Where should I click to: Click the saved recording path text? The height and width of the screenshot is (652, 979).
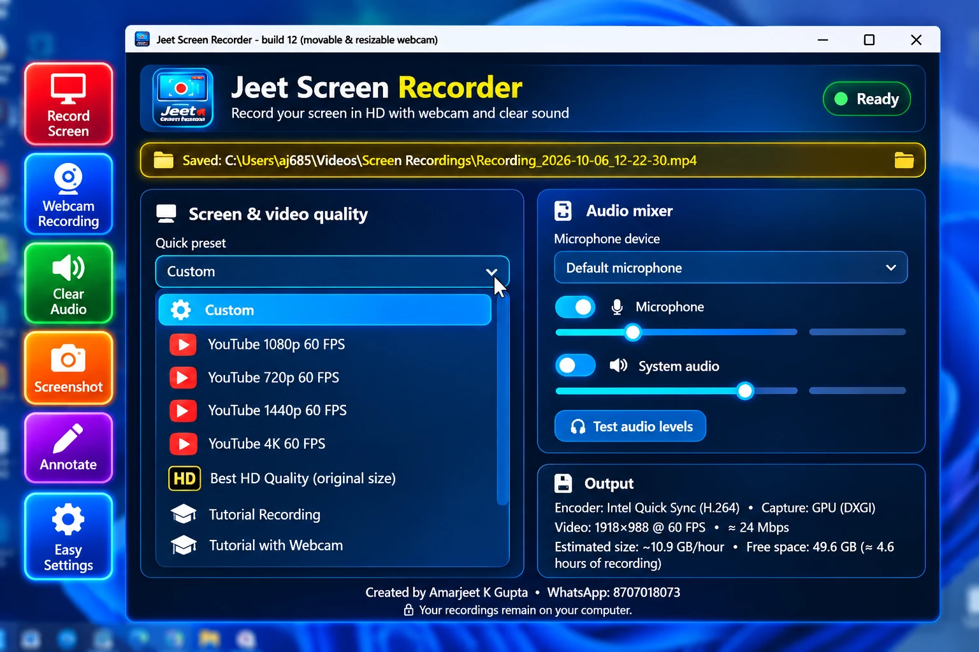pyautogui.click(x=440, y=160)
